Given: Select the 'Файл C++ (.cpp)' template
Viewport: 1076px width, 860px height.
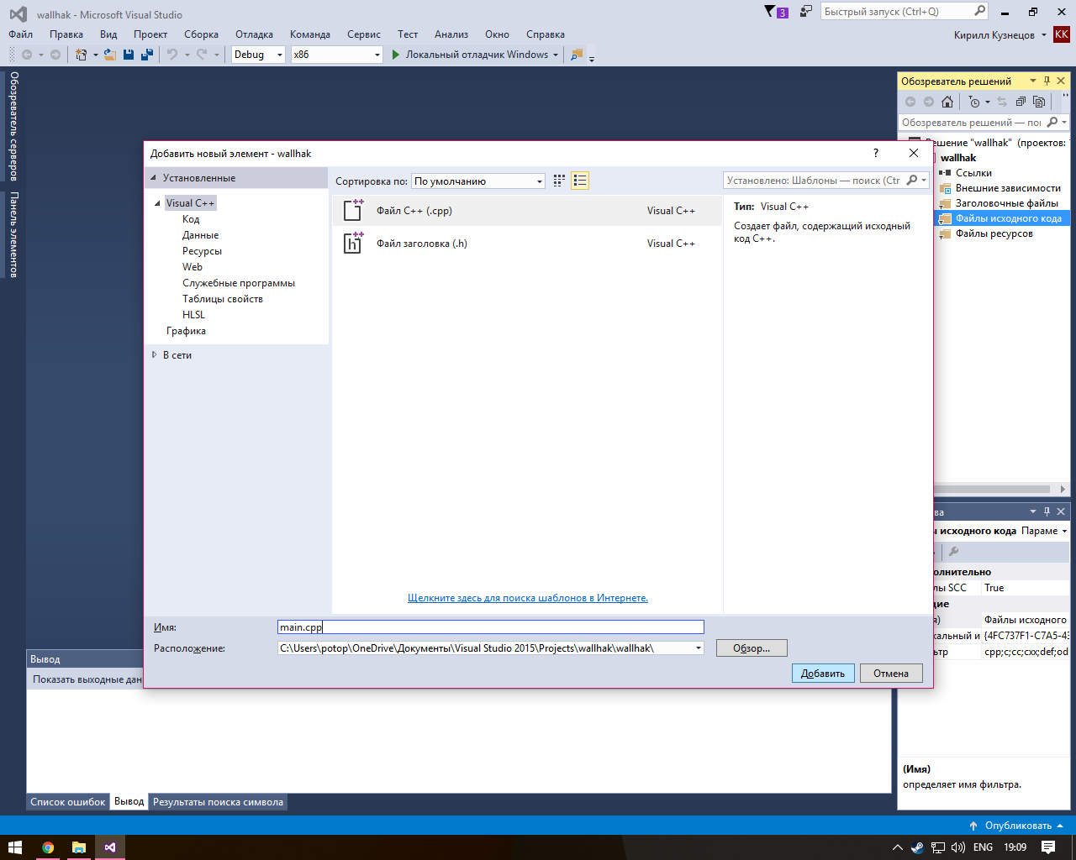Looking at the screenshot, I should tap(527, 211).
